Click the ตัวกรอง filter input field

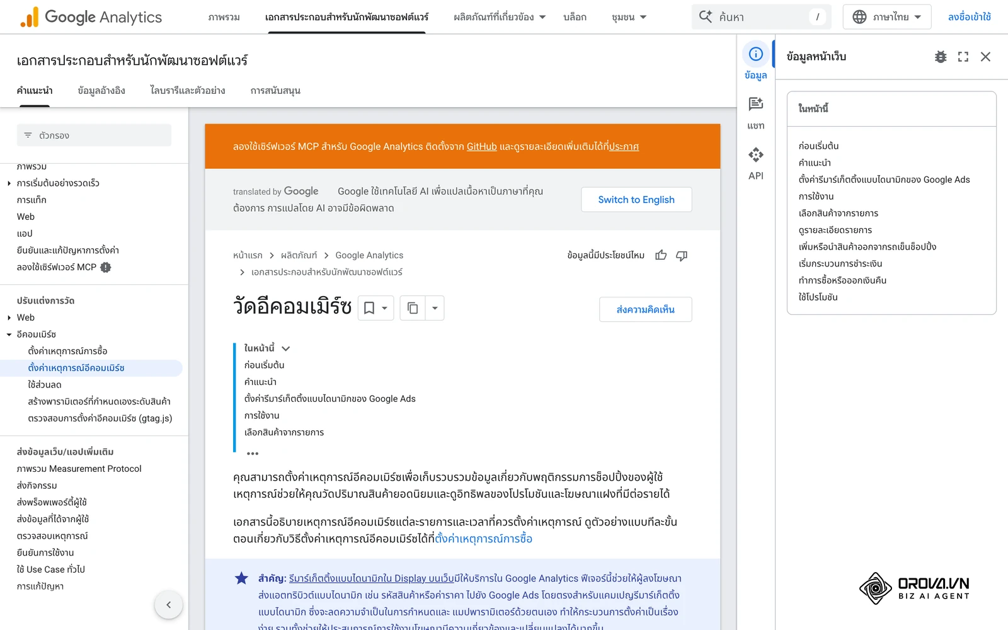[94, 135]
